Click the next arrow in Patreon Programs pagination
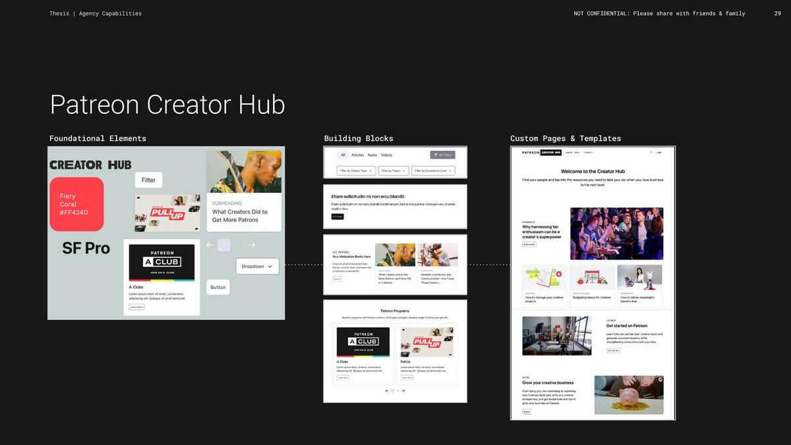The width and height of the screenshot is (791, 445). (x=403, y=391)
